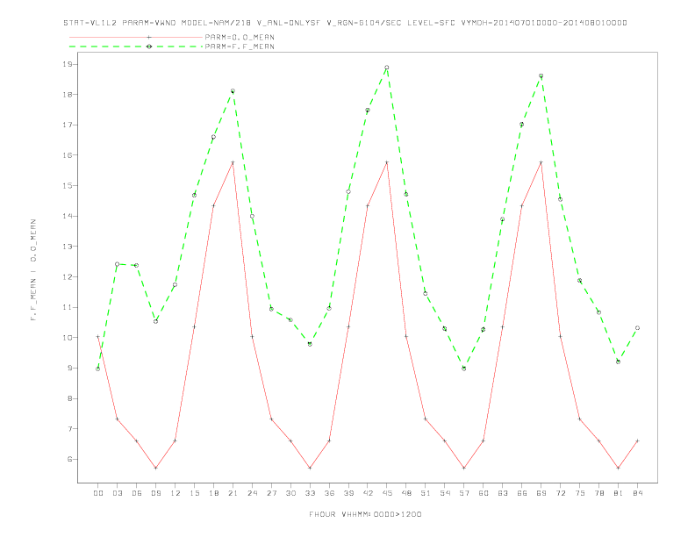Image resolution: width=695 pixels, height=537 pixels.
Task: Click the x-axis tick label 12
Action: 176,493
